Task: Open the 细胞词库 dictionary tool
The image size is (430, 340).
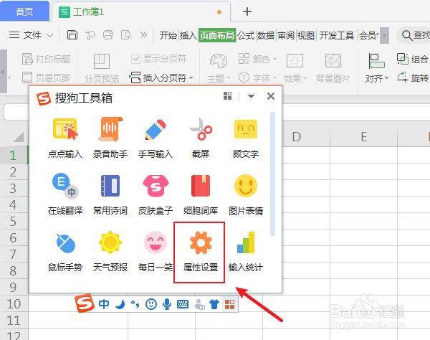Action: 201,194
